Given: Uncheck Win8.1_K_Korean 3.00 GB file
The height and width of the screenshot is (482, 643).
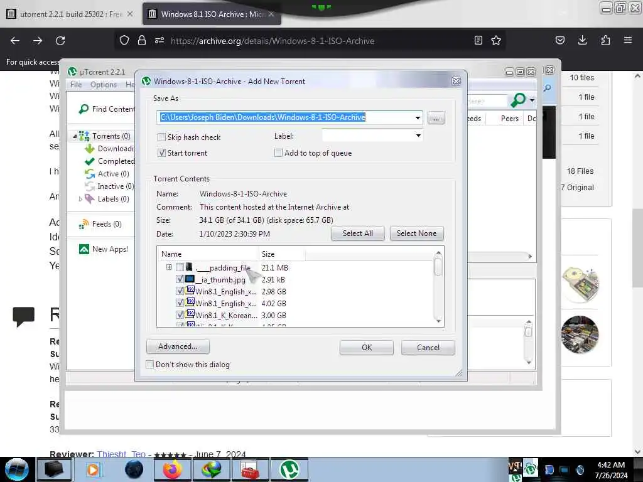Looking at the screenshot, I should click(x=180, y=315).
